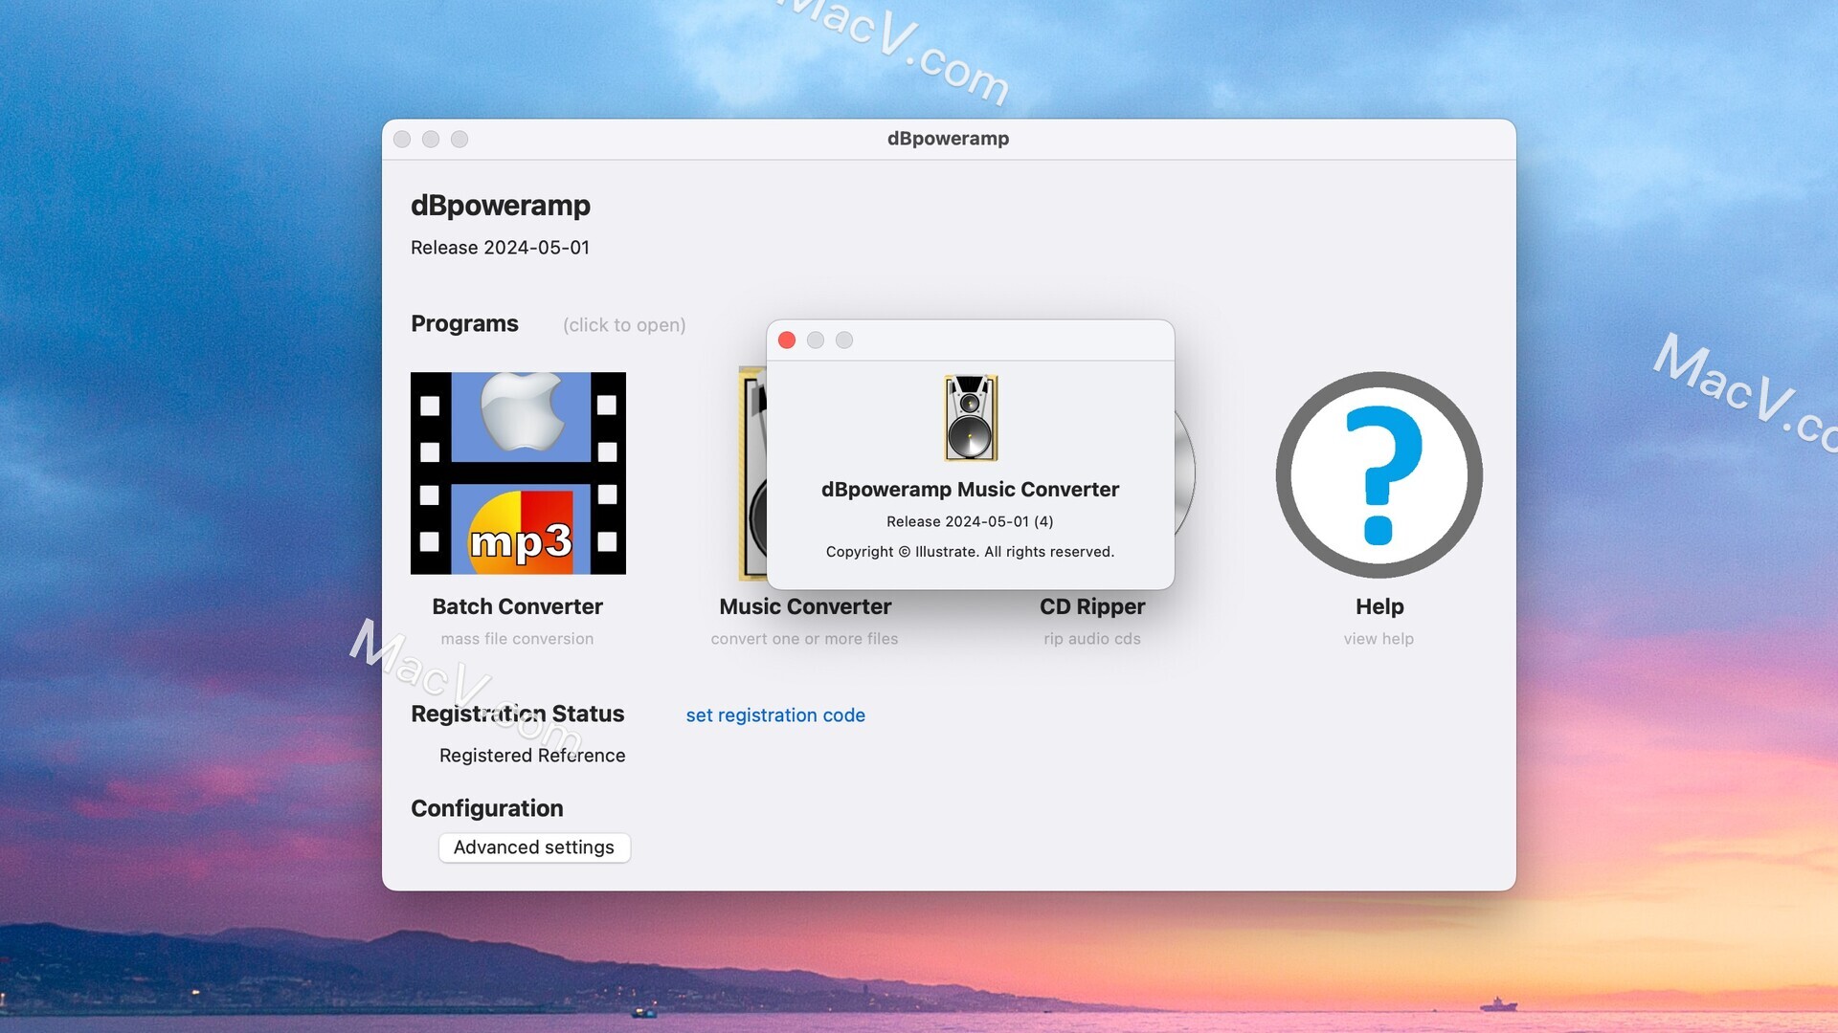Image resolution: width=1838 pixels, height=1033 pixels.
Task: Click the "CD Ripper" program label
Action: tap(1092, 606)
